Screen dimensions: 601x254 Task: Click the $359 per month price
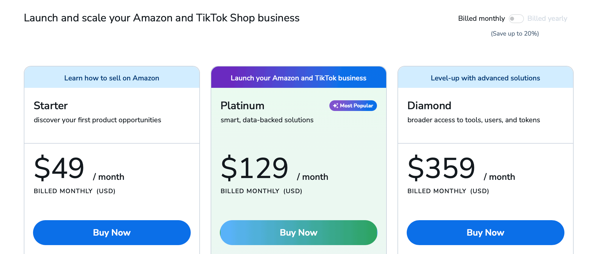point(441,168)
